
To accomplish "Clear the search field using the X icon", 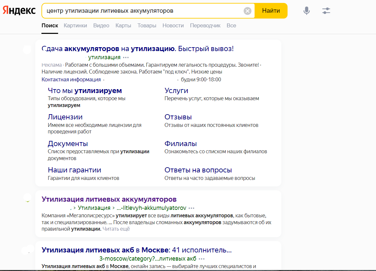I will coord(247,10).
